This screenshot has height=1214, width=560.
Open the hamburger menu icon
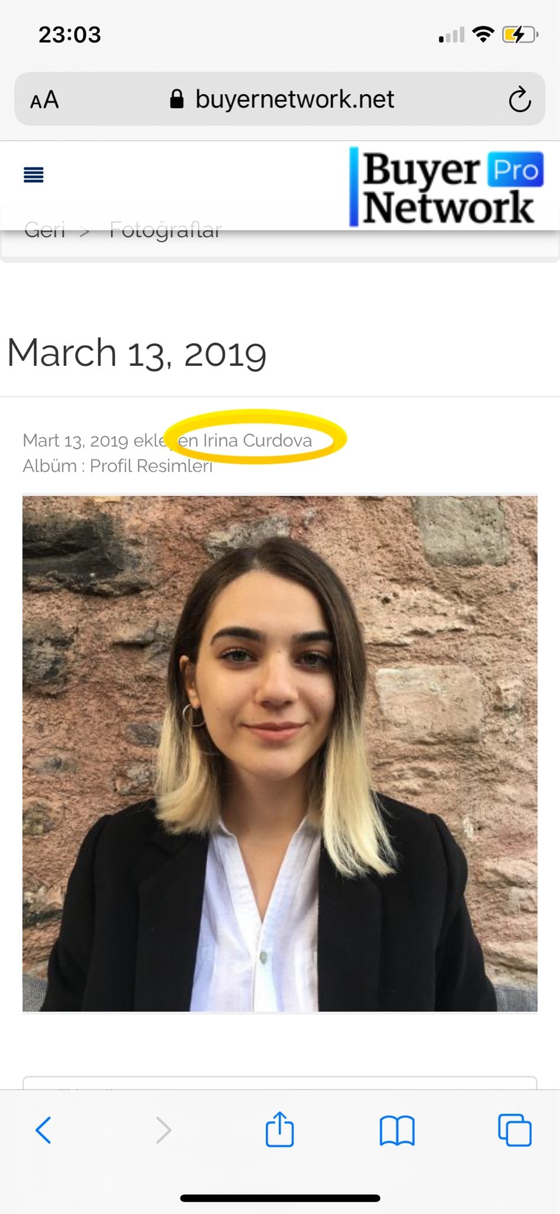point(33,175)
